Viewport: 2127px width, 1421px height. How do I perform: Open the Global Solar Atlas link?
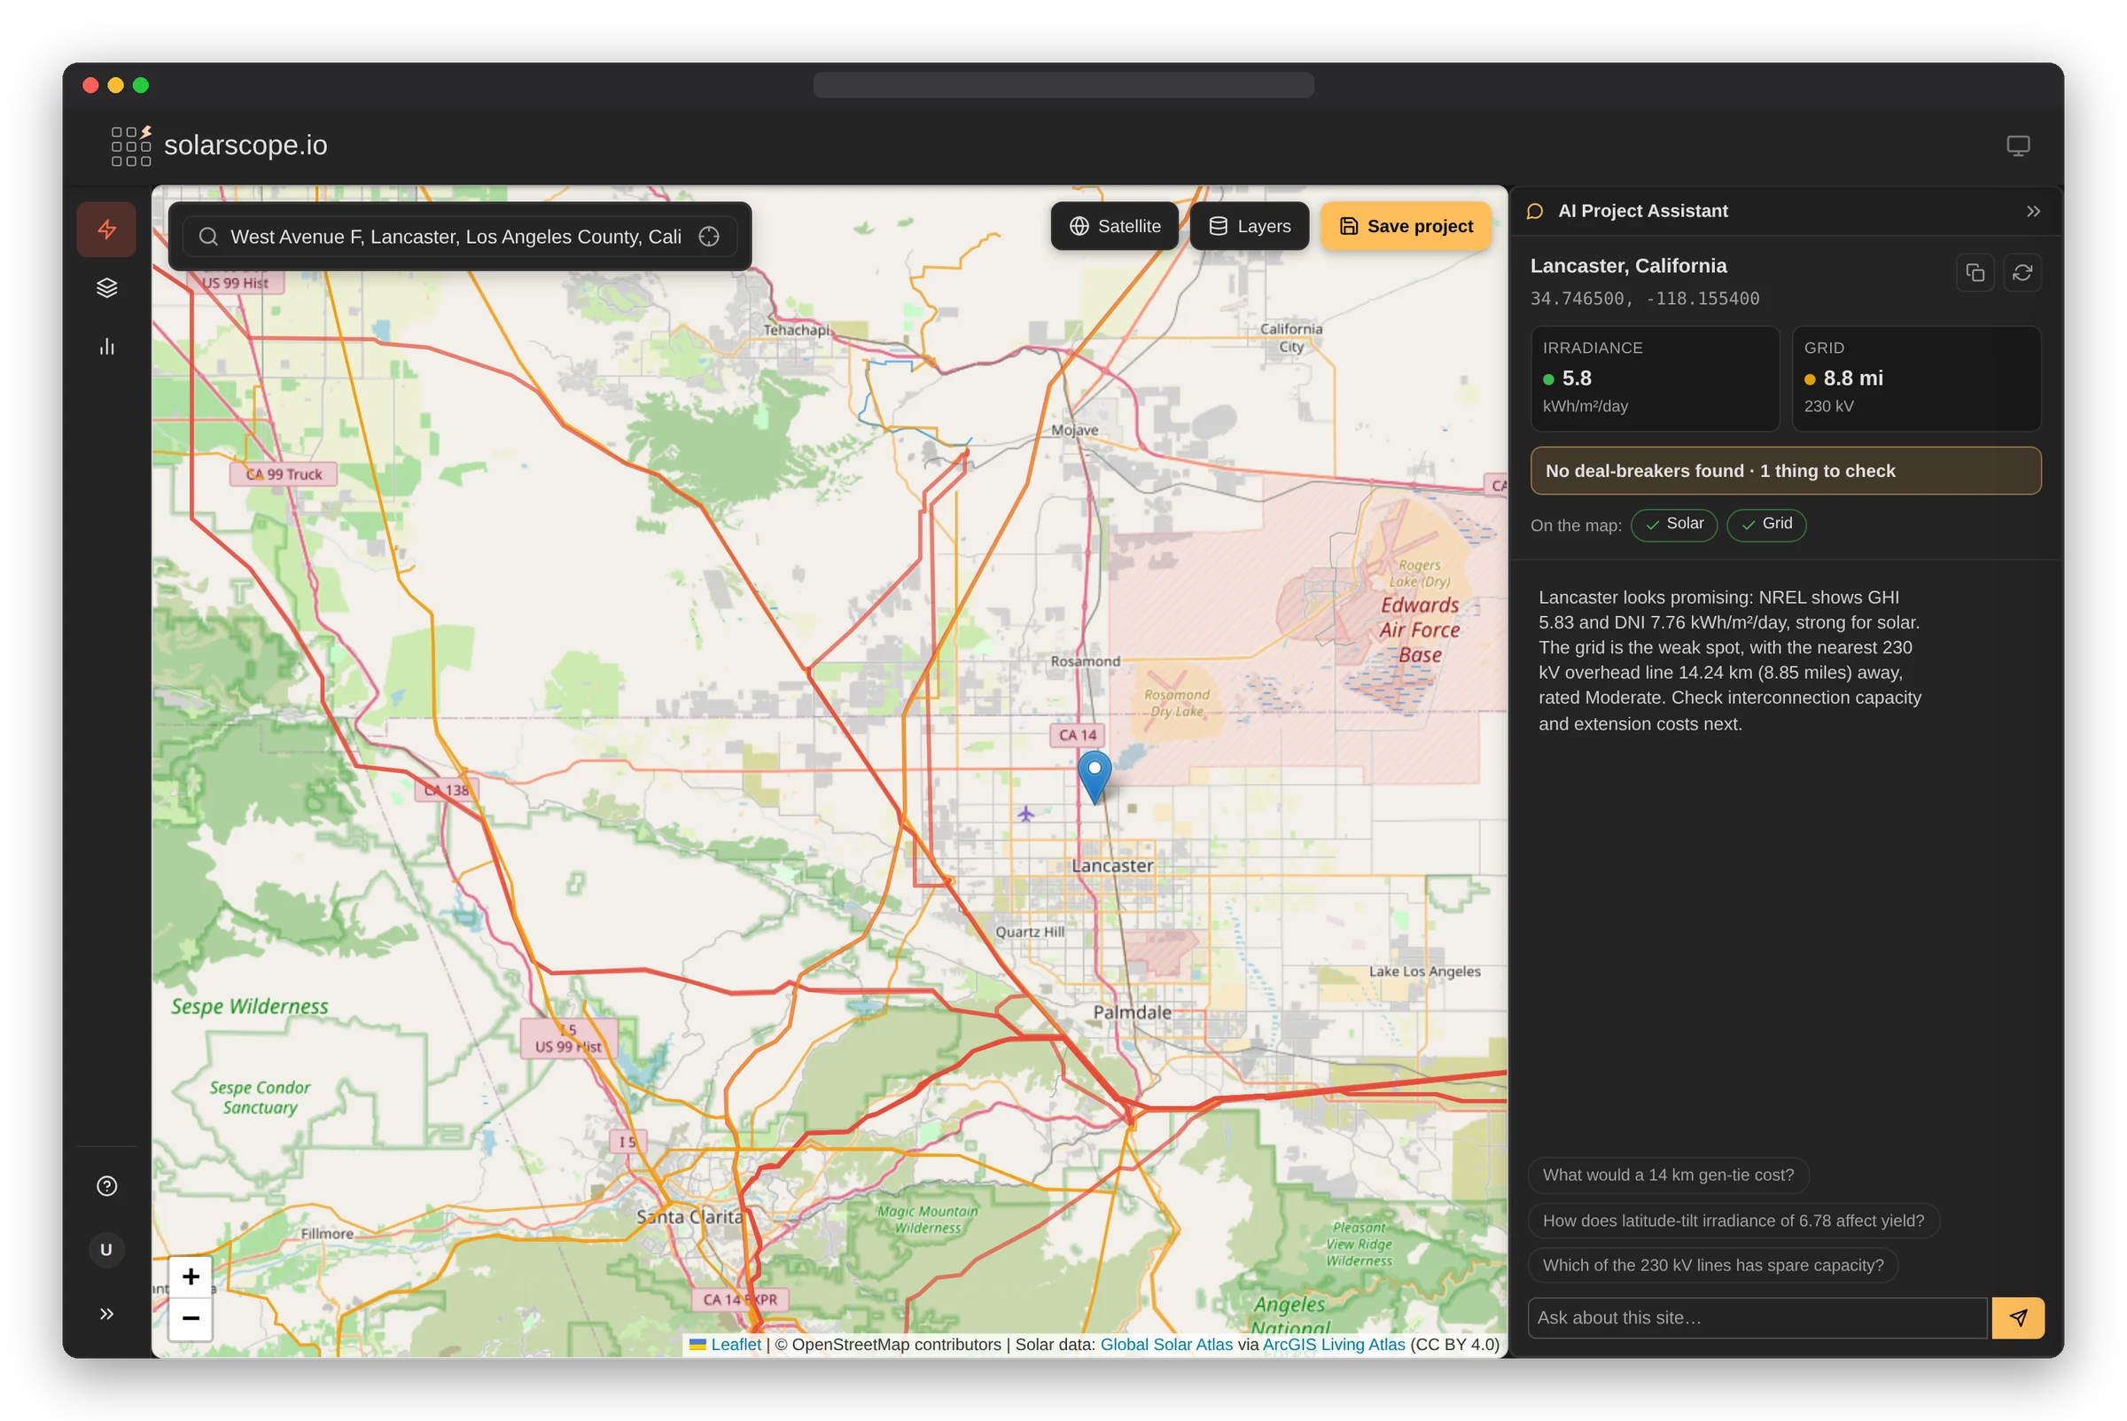tap(1166, 1344)
